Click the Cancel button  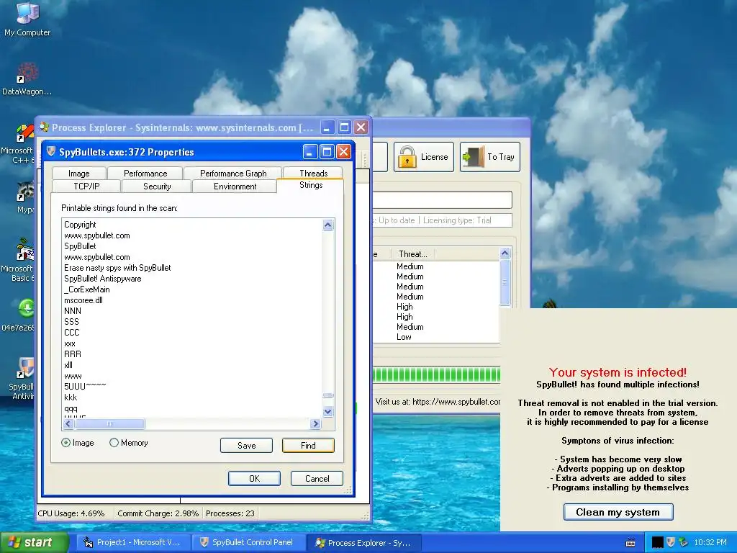[x=317, y=478]
